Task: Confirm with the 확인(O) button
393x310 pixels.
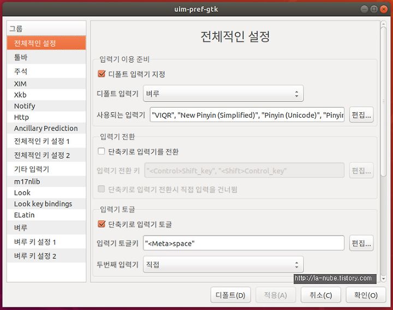Action: click(x=366, y=295)
